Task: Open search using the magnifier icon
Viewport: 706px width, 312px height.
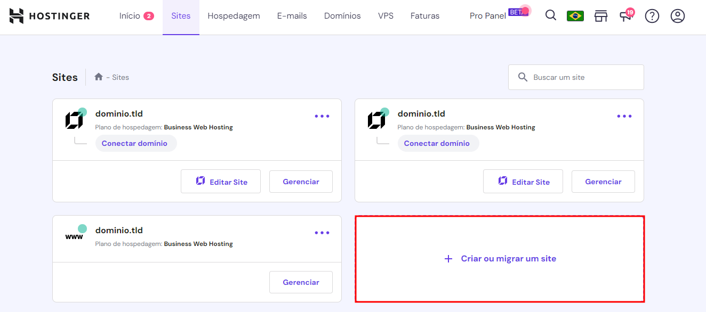Action: [x=550, y=16]
